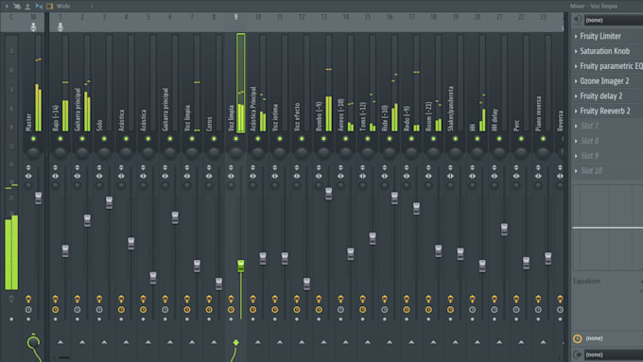
Task: Click the microphone icon on the Master track
Action: pyautogui.click(x=33, y=27)
